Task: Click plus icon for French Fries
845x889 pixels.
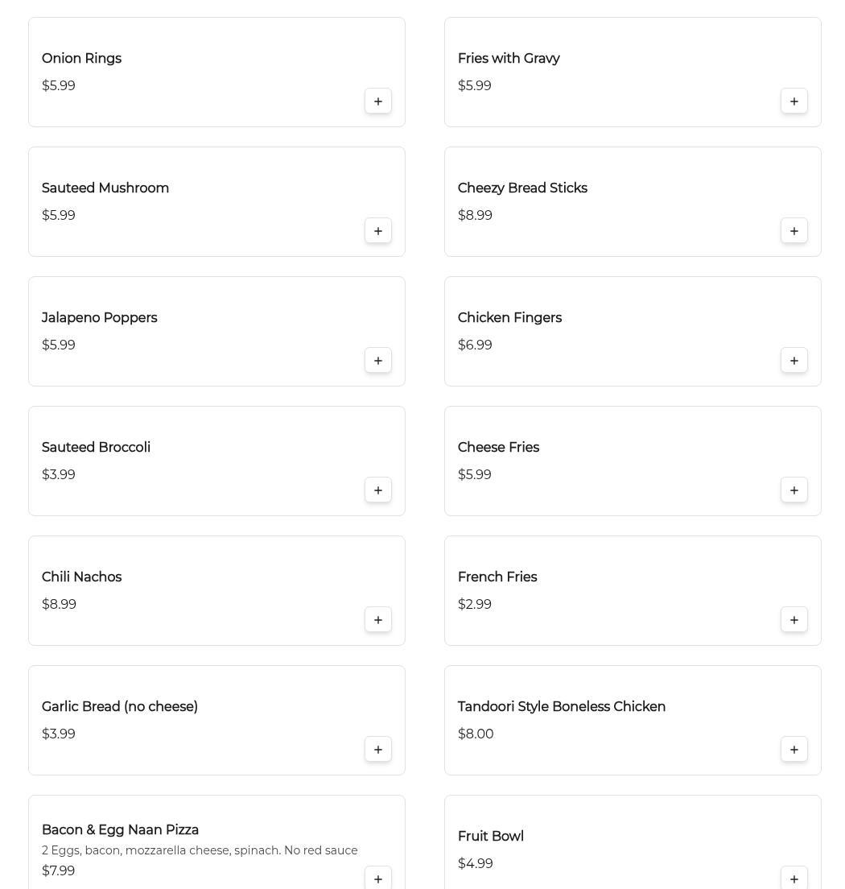Action: click(794, 620)
